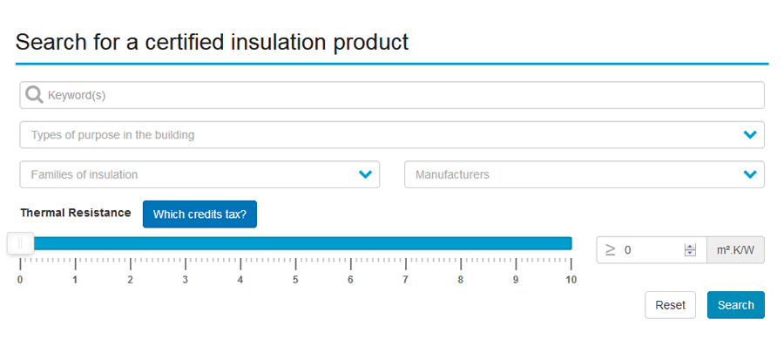Decrease thermal resistance with down spinner arrow
Viewport: 784px width, 340px height.
pyautogui.click(x=691, y=254)
